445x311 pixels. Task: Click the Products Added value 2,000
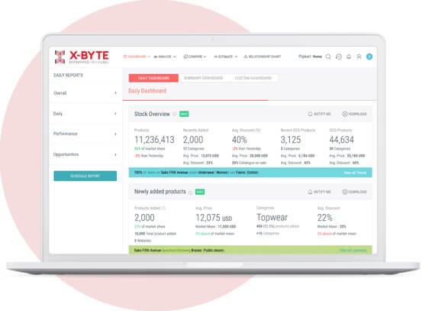click(144, 218)
